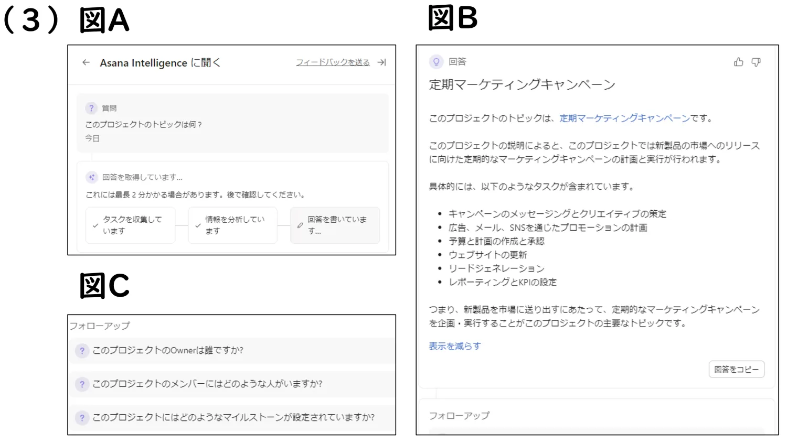Click the question mark icon beside 質問
Viewport: 787px width, 443px height.
[x=91, y=108]
